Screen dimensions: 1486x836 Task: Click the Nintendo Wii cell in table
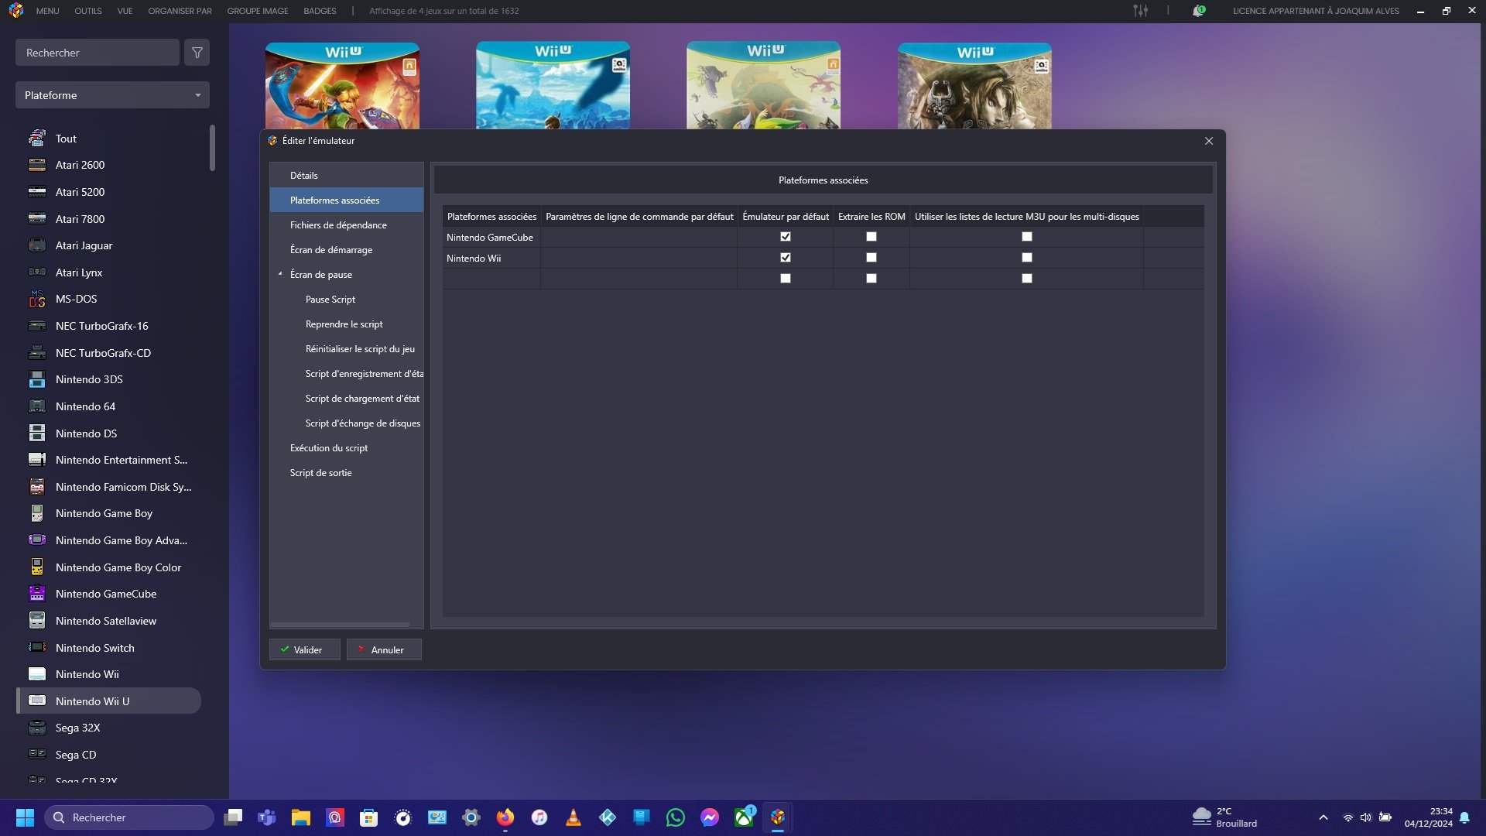point(491,258)
